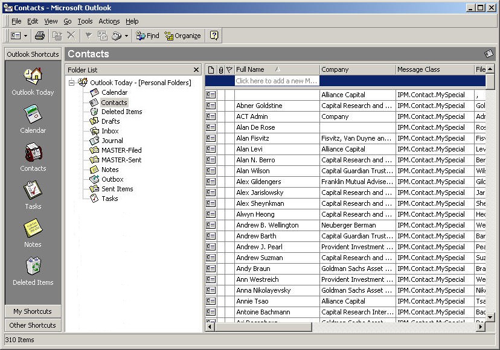The width and height of the screenshot is (500, 350).
Task: Open the Deleted Items shortcut icon in Outlook bar
Action: point(33,266)
